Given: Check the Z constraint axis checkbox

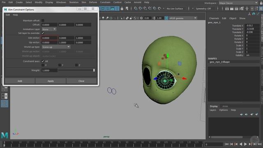Looking at the screenshot, I should [x=76, y=65].
